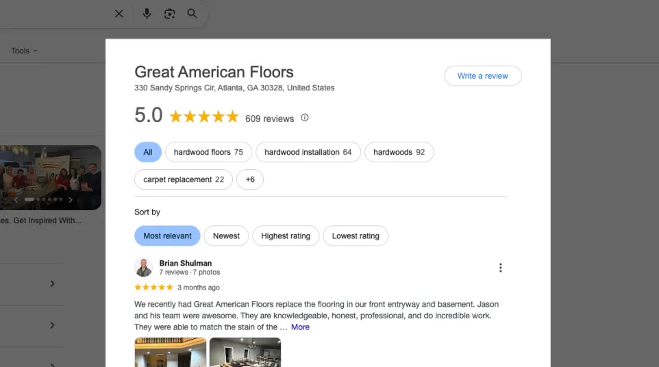The image size is (659, 367).
Task: Sort reviews by Lowest rating
Action: coord(356,236)
